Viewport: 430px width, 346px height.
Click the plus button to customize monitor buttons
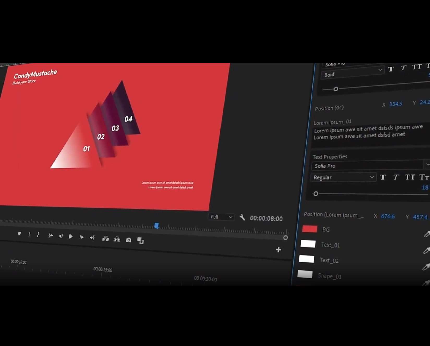pyautogui.click(x=278, y=250)
